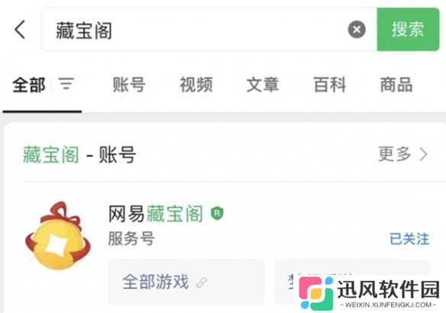The width and height of the screenshot is (446, 313).
Task: Switch to the 账号 tab
Action: [x=129, y=85]
